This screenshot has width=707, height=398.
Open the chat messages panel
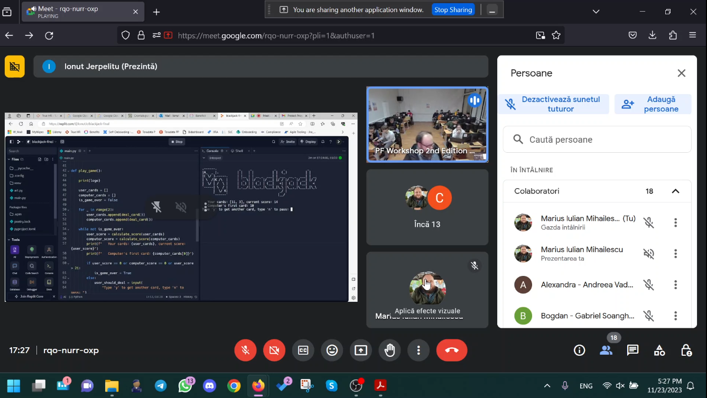coord(632,350)
